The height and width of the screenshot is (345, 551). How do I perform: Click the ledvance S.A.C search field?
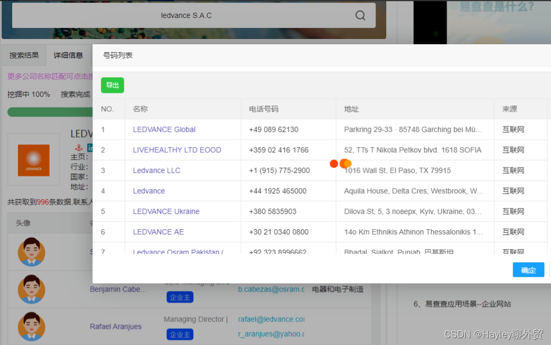click(x=194, y=15)
